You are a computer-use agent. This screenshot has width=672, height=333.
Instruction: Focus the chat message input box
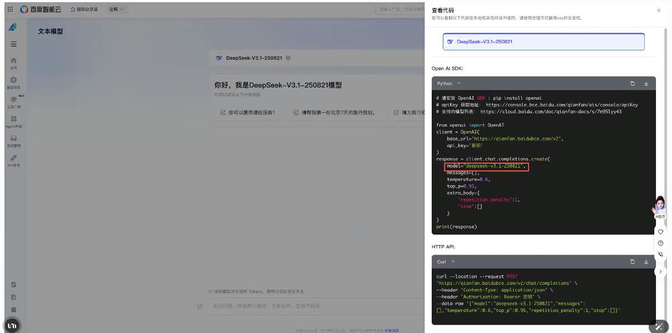pyautogui.click(x=316, y=306)
